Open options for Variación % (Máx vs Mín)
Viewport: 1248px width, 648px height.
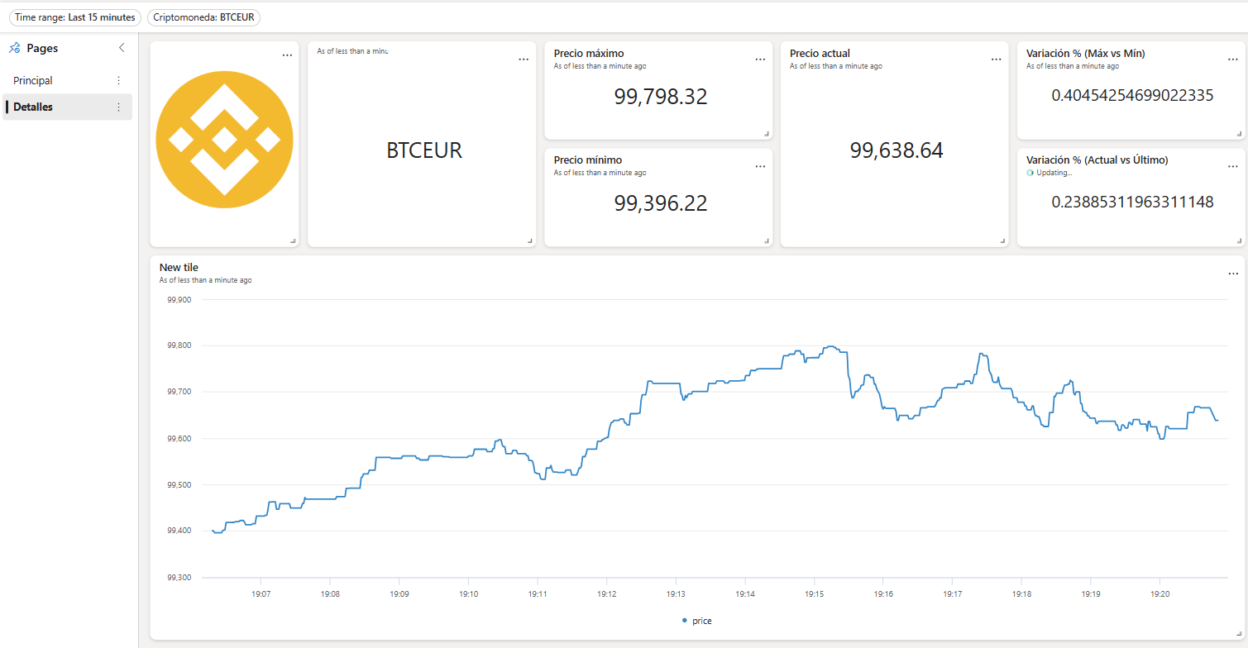(1233, 60)
